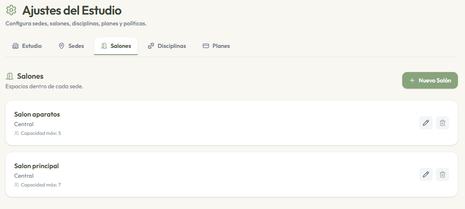Click the people icon next to Capacidad máx: 7
The image size is (465, 209).
click(17, 185)
